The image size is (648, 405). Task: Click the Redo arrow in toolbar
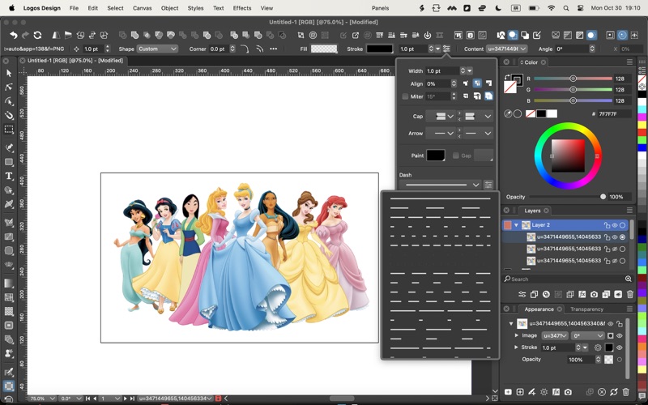pyautogui.click(x=25, y=36)
